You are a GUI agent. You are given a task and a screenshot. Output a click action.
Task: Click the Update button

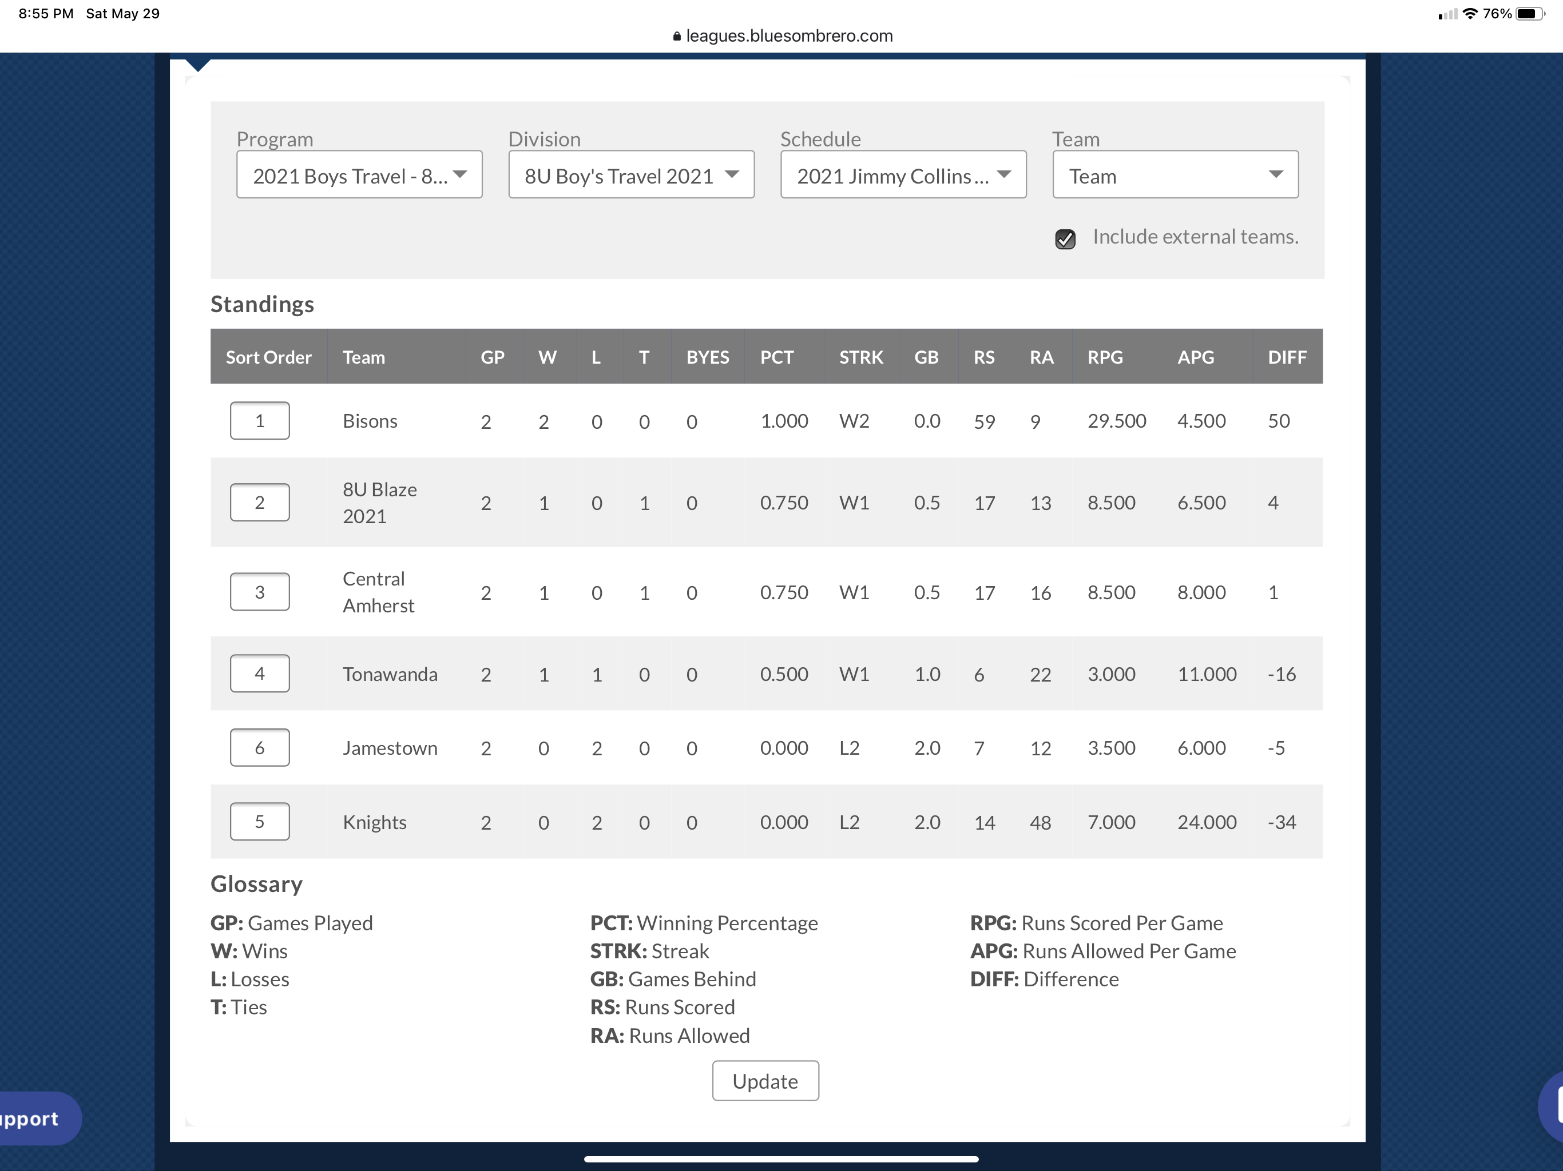point(765,1081)
